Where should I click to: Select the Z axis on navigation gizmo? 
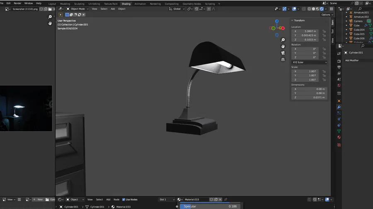pyautogui.click(x=277, y=21)
